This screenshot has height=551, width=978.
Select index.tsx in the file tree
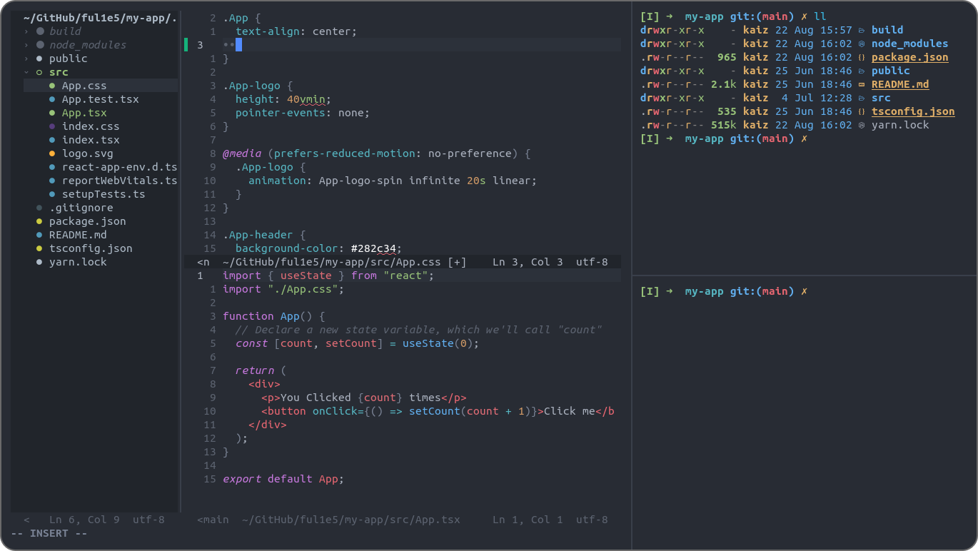(91, 140)
